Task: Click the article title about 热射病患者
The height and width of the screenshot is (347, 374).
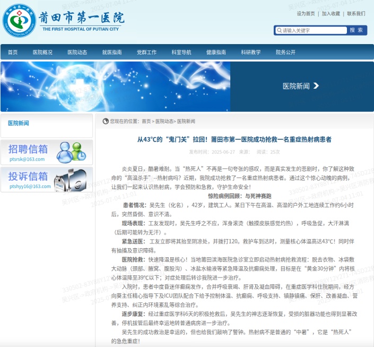Action: click(234, 139)
